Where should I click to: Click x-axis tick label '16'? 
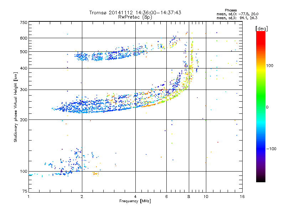coord(242,197)
